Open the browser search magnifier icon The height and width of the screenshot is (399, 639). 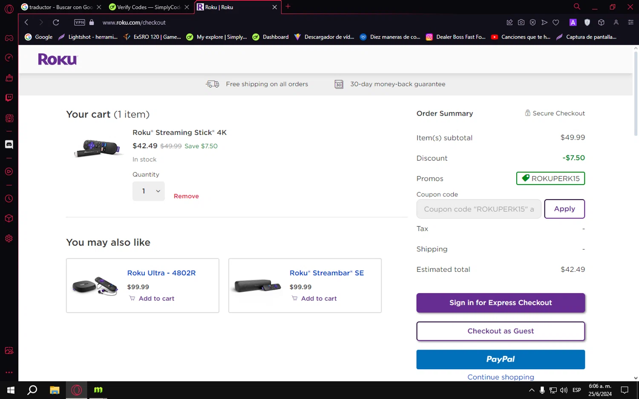577,7
